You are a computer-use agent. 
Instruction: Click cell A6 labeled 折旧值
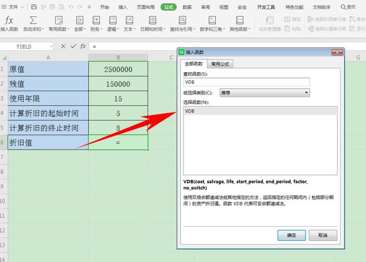48,143
